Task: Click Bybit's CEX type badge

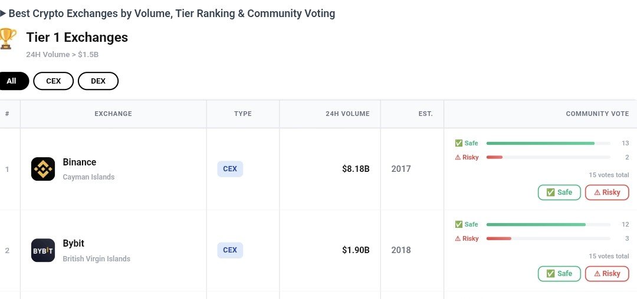Action: click(230, 250)
